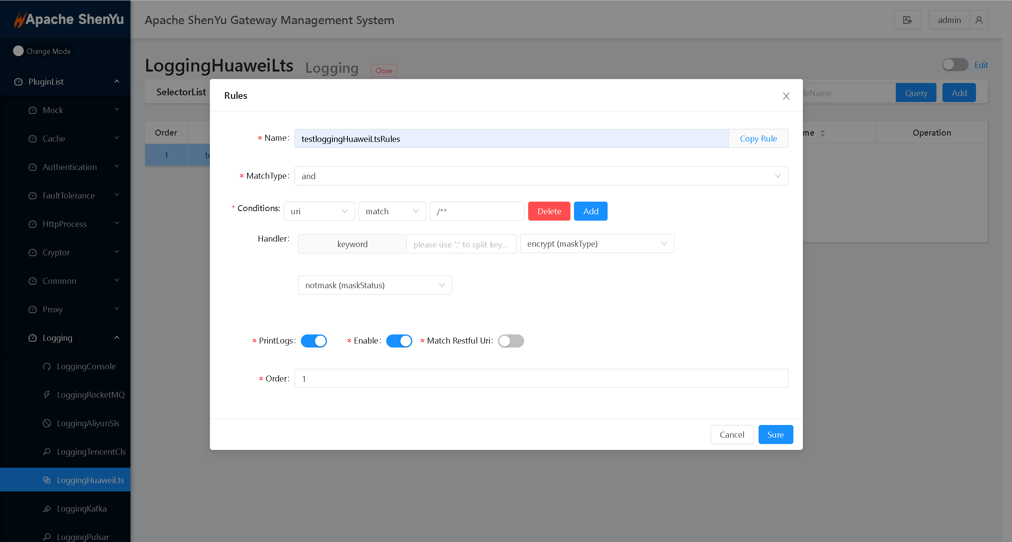
Task: Click the admin user avatar icon
Action: click(x=979, y=20)
